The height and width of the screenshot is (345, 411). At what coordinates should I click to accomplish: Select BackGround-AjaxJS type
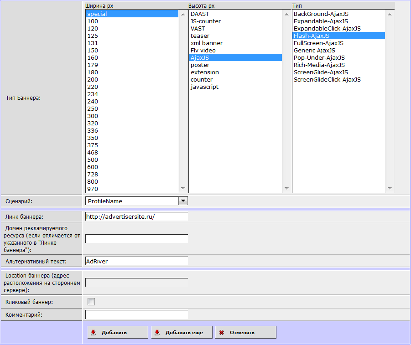(x=338, y=14)
